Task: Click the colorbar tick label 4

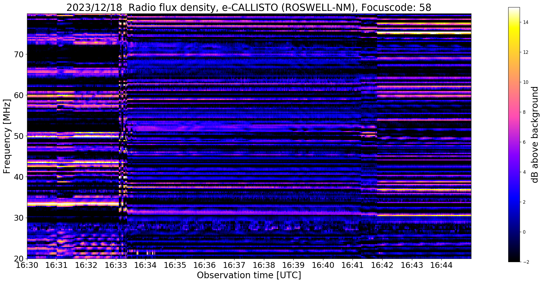Action: pos(524,172)
